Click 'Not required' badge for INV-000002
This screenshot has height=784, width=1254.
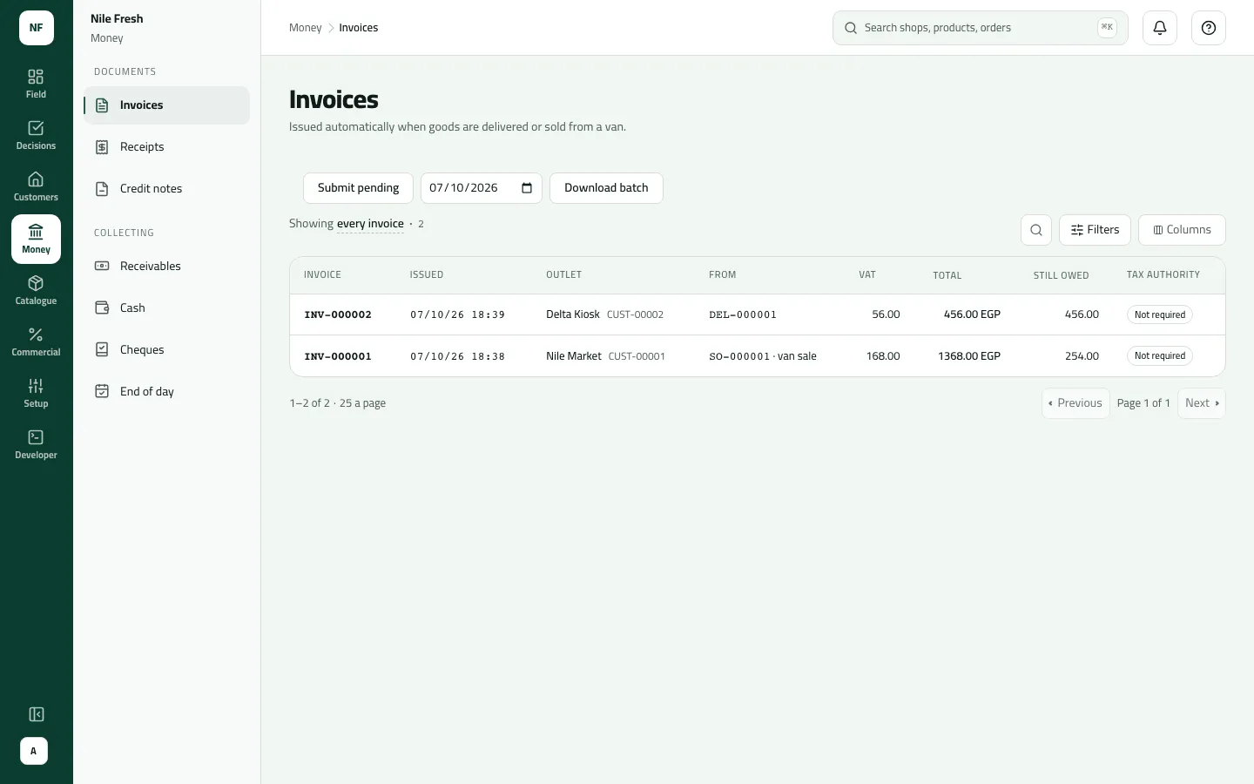(x=1160, y=314)
